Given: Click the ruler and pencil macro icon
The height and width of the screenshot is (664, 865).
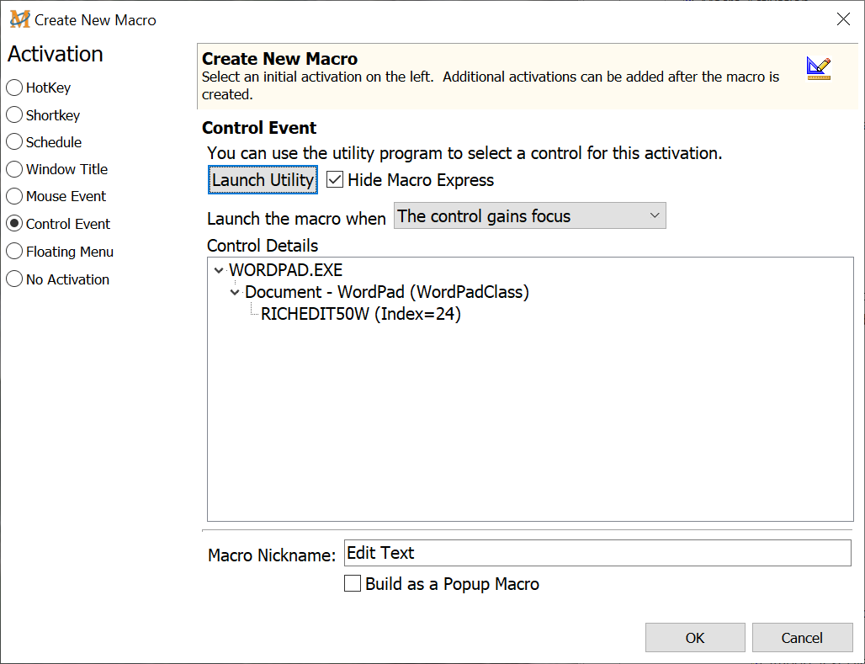Looking at the screenshot, I should tap(818, 68).
